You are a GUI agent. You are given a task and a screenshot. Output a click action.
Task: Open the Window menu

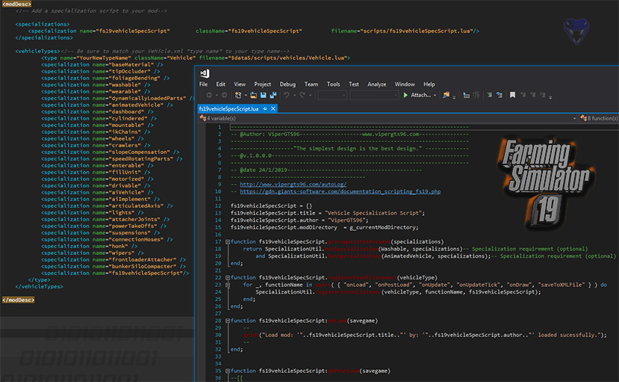405,84
